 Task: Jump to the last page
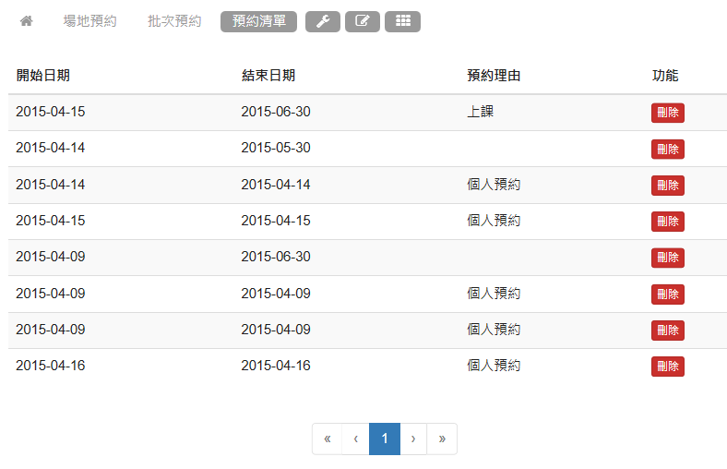442,439
